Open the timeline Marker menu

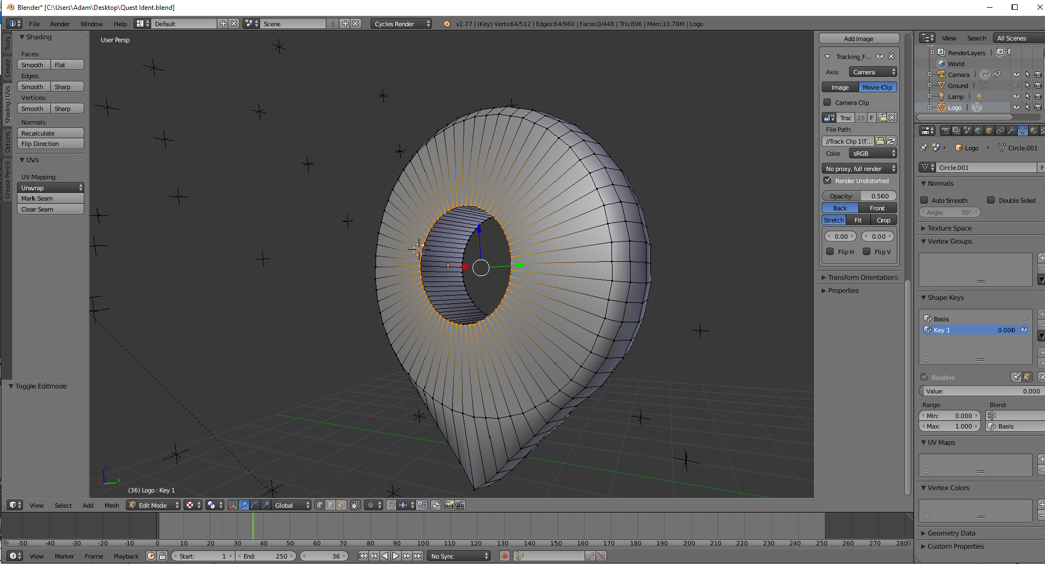pyautogui.click(x=64, y=556)
